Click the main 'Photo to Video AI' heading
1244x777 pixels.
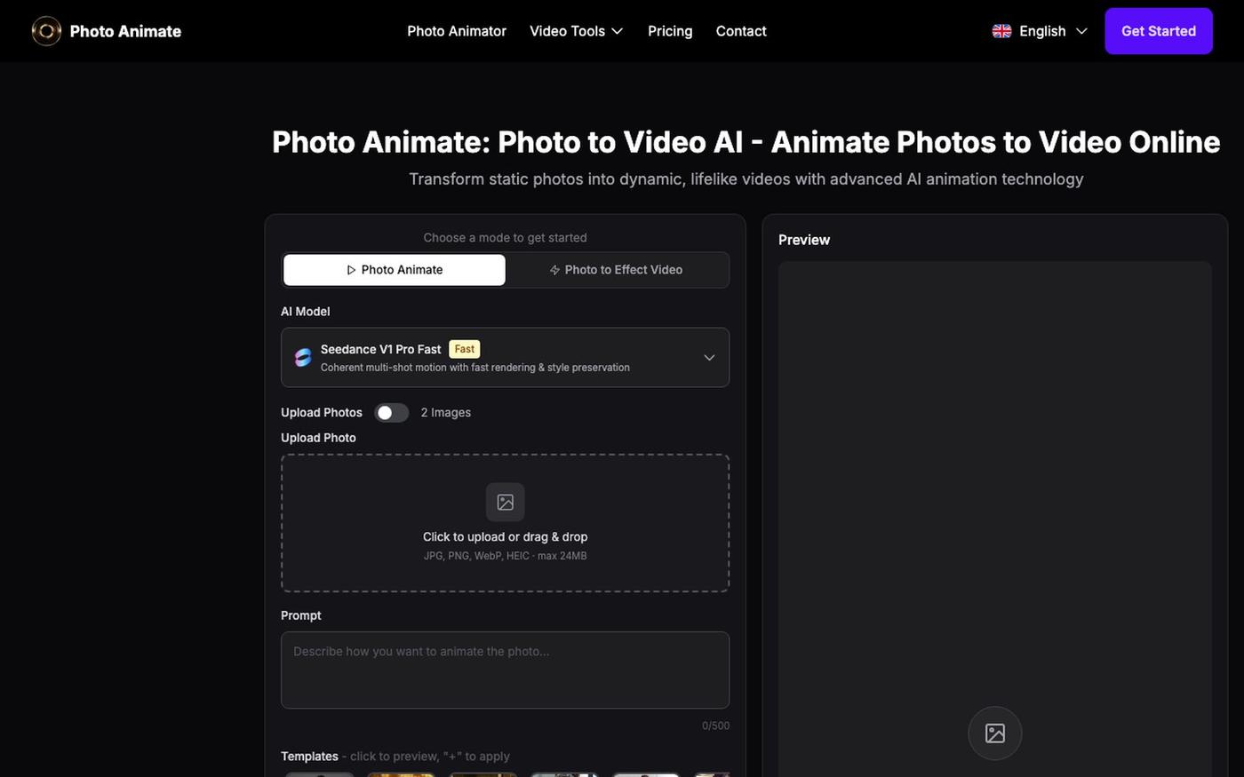coord(746,142)
